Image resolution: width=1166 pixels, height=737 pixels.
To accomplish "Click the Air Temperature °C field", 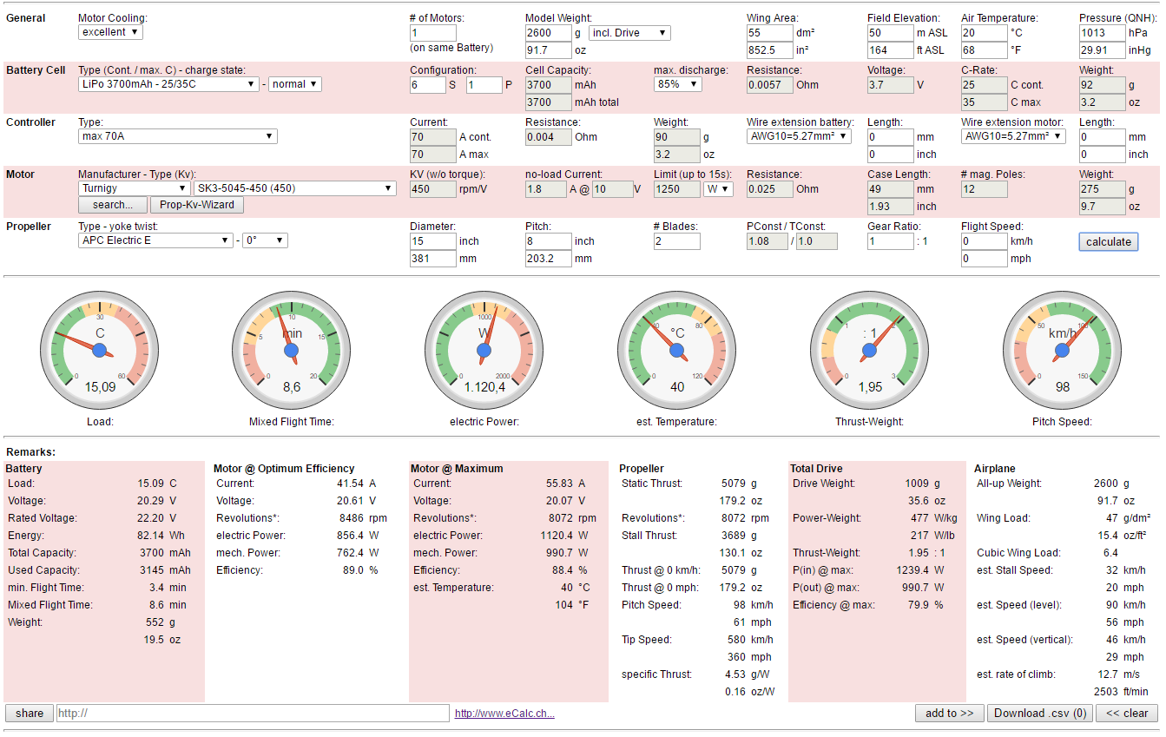I will [x=984, y=33].
